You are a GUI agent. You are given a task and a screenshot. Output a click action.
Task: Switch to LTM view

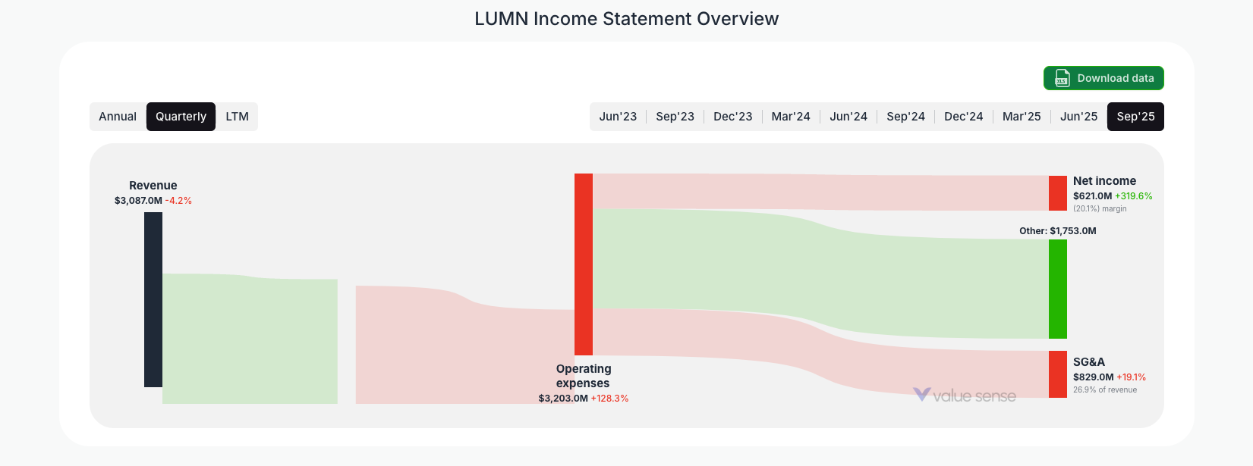238,117
